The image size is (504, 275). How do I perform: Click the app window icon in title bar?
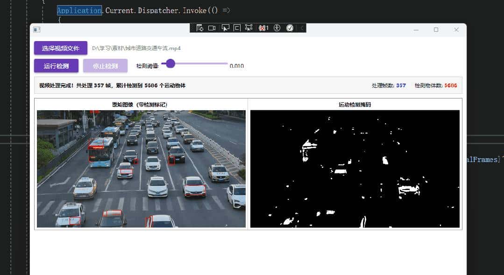point(37,29)
